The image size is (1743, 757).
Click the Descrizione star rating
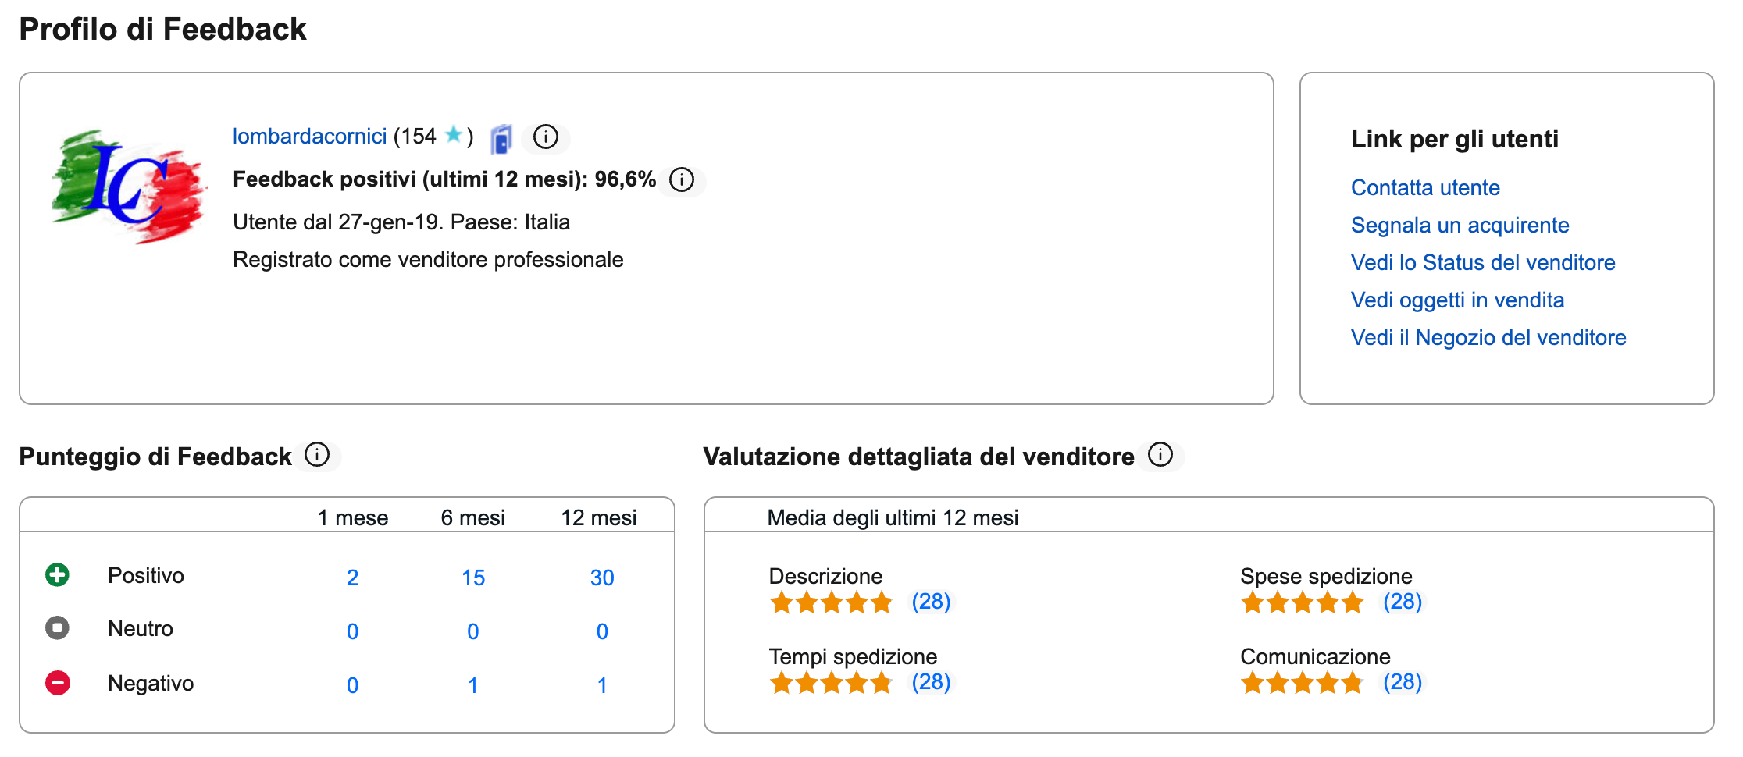830,602
